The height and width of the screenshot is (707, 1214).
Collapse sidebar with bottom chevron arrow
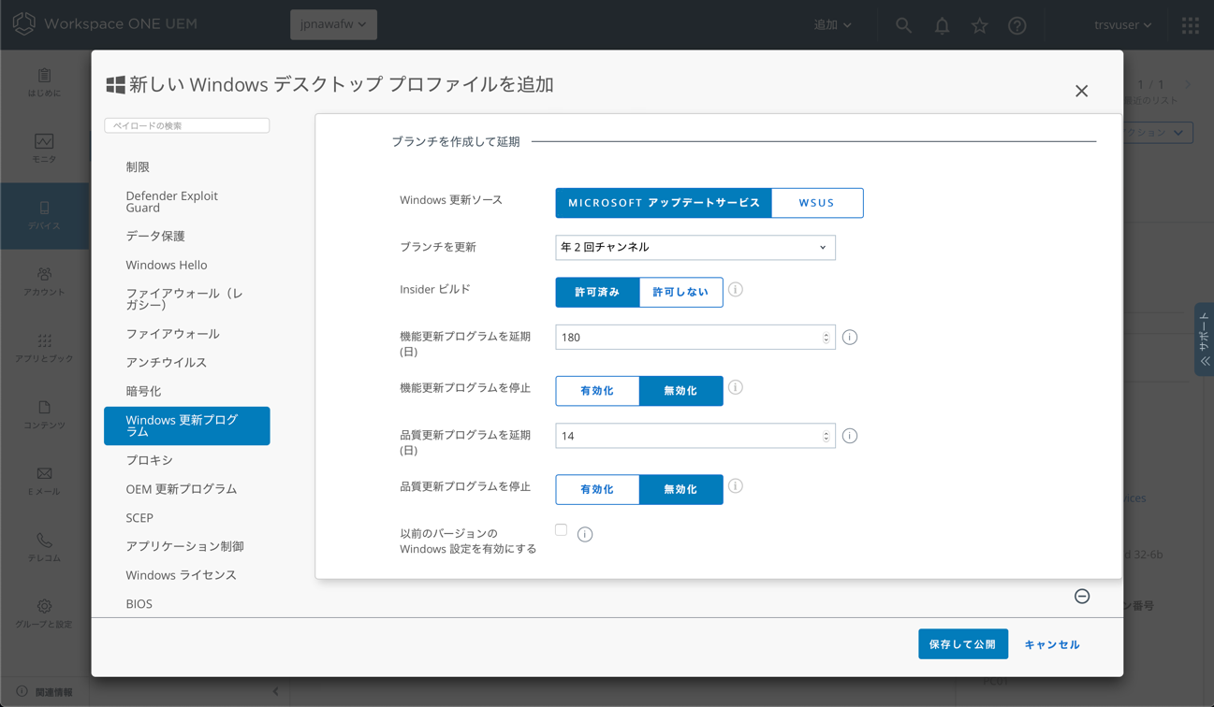[x=275, y=692]
